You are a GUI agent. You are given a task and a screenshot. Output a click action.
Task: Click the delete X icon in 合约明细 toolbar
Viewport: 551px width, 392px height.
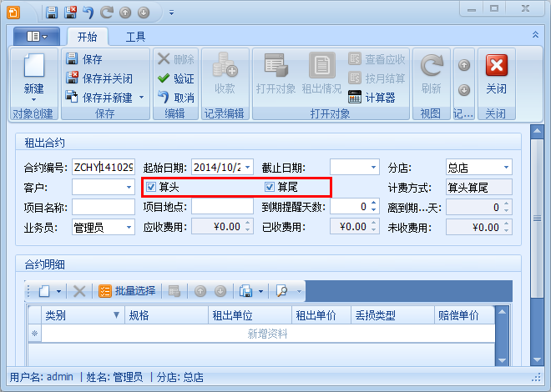(x=79, y=291)
